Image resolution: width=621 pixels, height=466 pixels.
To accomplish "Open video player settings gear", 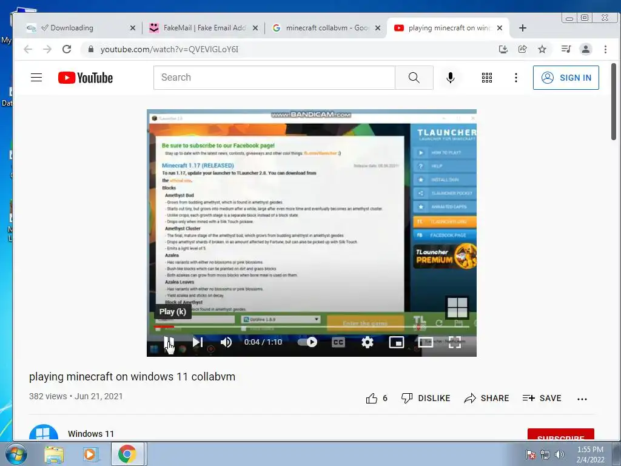I will 368,342.
